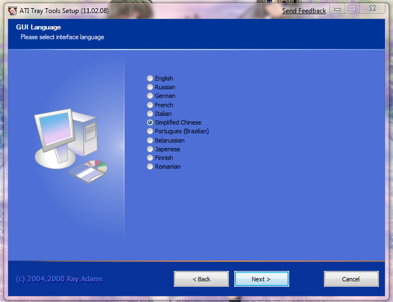
Task: Close the setup window
Action: 372,9
